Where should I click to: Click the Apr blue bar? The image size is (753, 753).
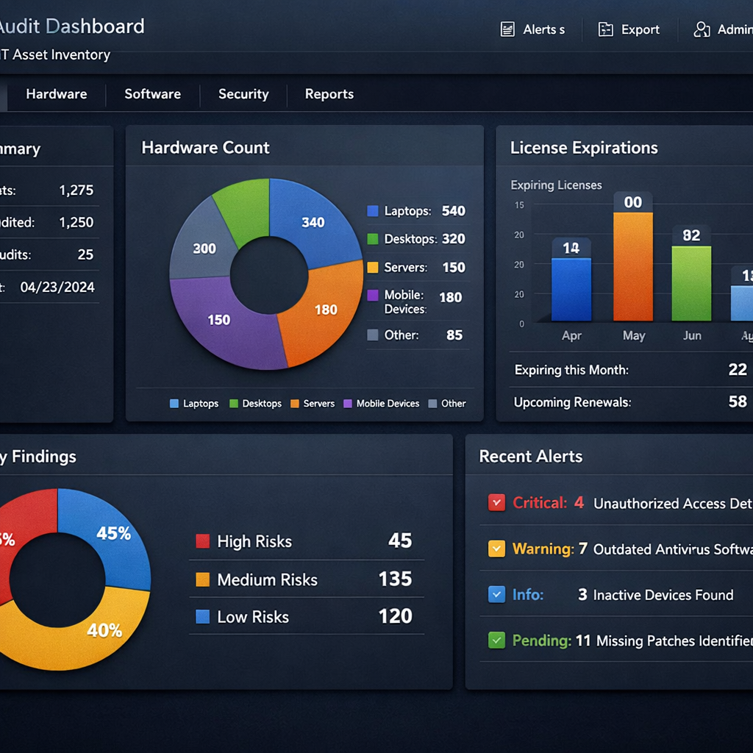[x=571, y=290]
